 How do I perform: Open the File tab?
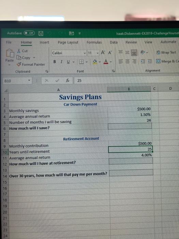click(x=9, y=42)
